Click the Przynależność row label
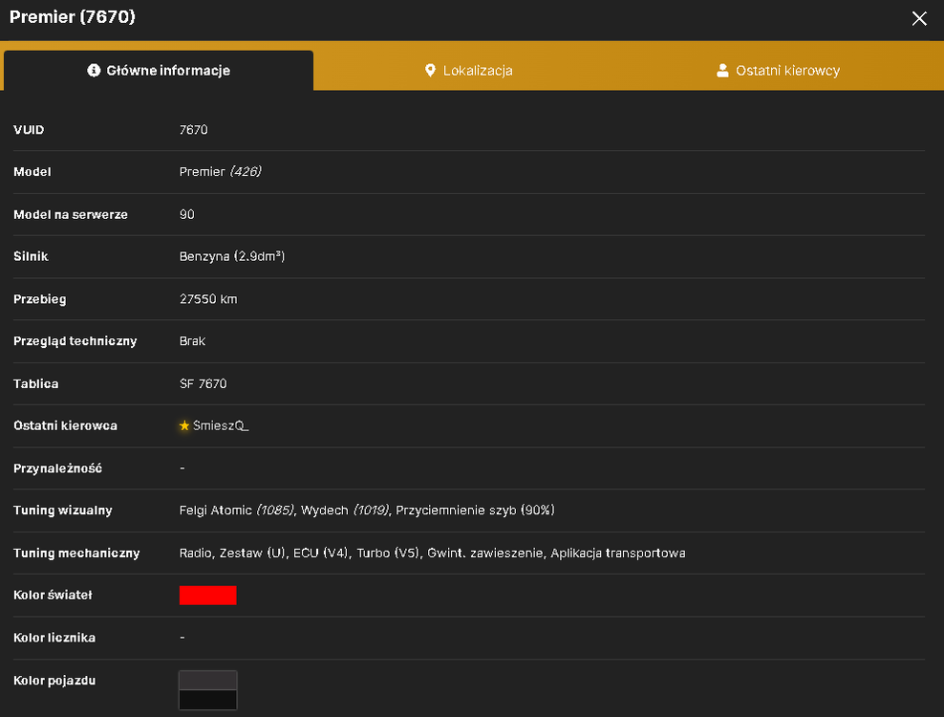This screenshot has height=717, width=944. pyautogui.click(x=57, y=468)
